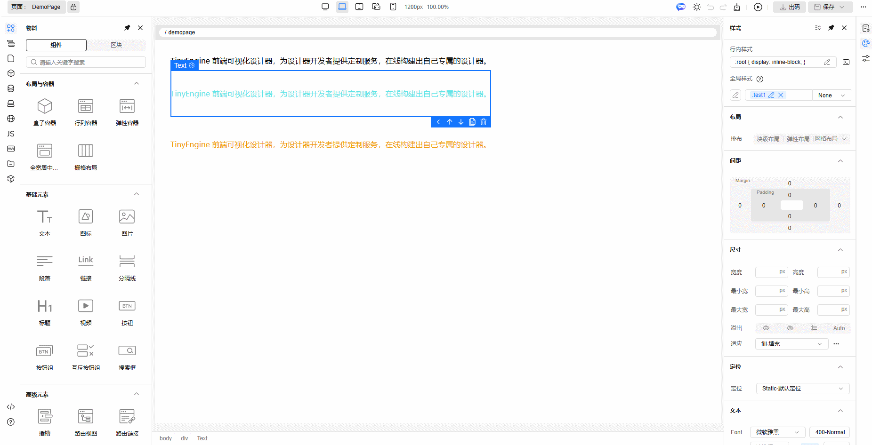Collapse the 基础元素 section
Image resolution: width=872 pixels, height=445 pixels.
pos(137,194)
